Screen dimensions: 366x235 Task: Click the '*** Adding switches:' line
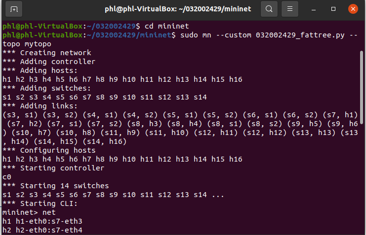(46, 88)
